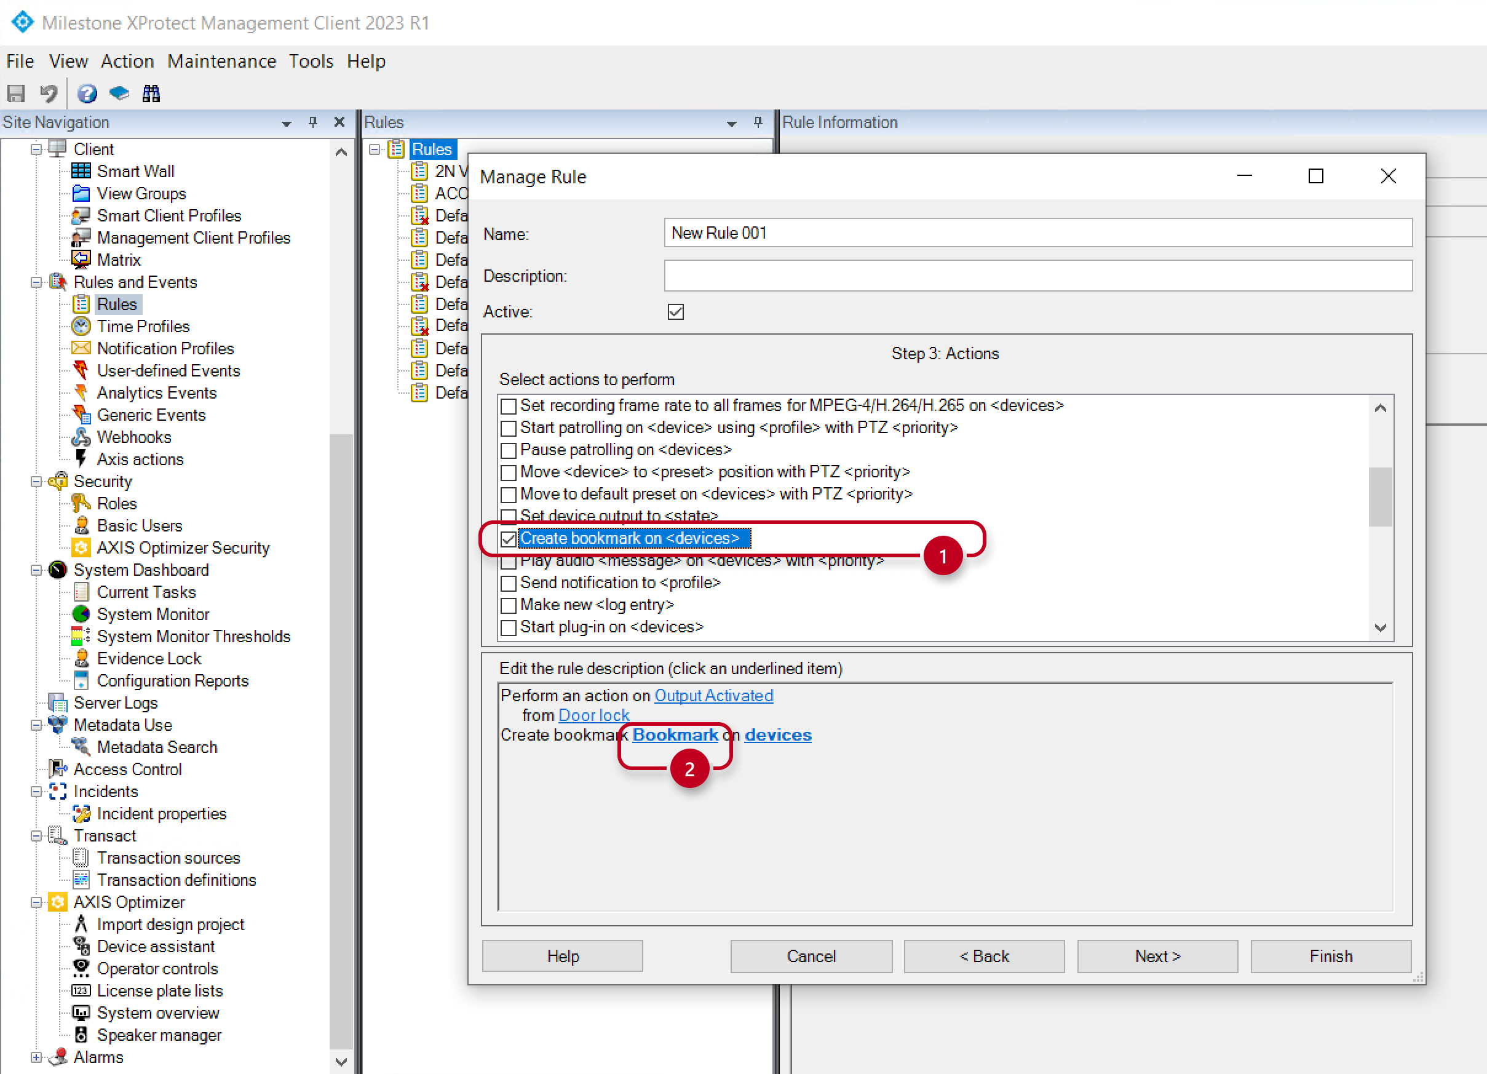Open Site Navigation pane dropdown arrow
Viewport: 1487px width, 1074px height.
click(287, 123)
